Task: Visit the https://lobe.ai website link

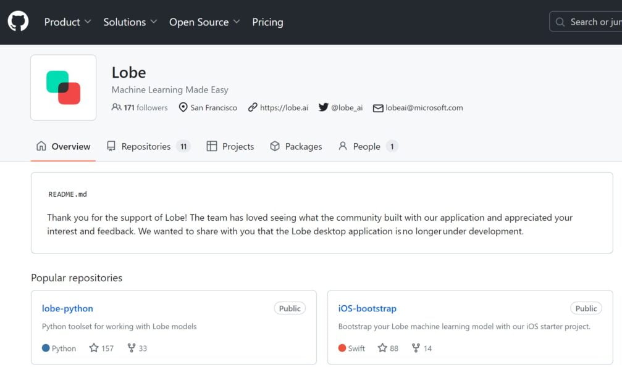Action: click(x=284, y=108)
